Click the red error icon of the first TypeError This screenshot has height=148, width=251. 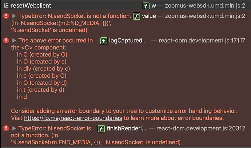[x=6, y=16]
